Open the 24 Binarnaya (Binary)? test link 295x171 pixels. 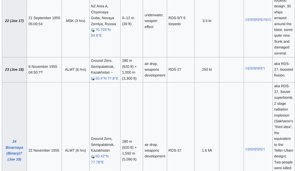14,150
